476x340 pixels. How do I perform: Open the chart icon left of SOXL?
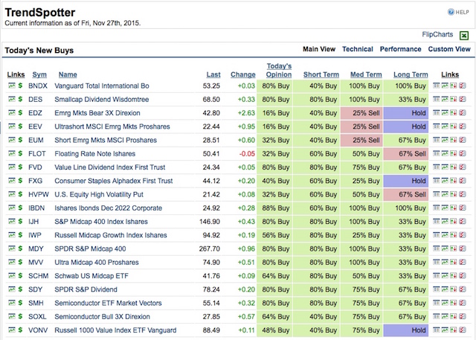coord(12,316)
